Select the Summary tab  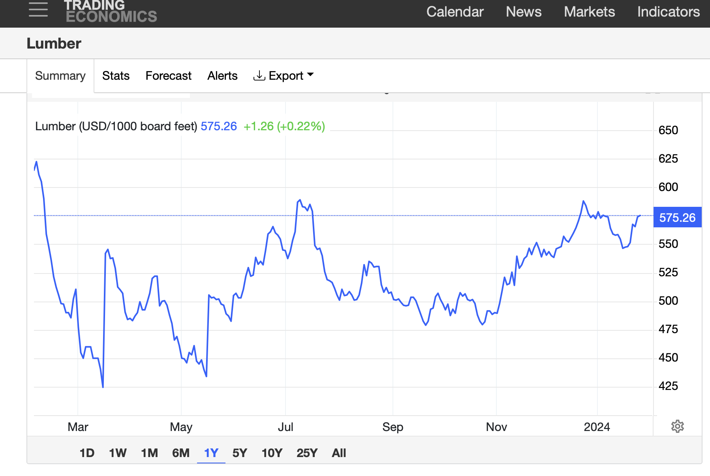pos(60,76)
